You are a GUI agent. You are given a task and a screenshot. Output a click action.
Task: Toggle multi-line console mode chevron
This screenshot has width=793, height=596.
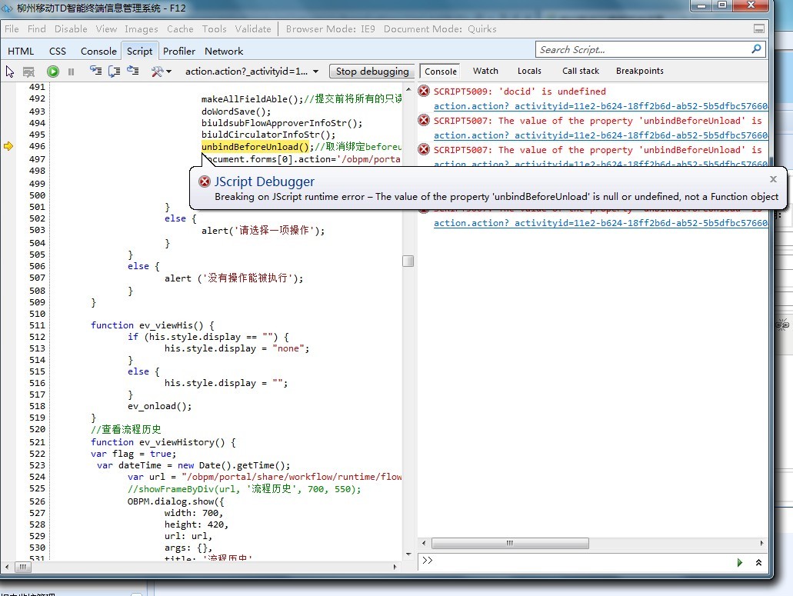coord(758,562)
